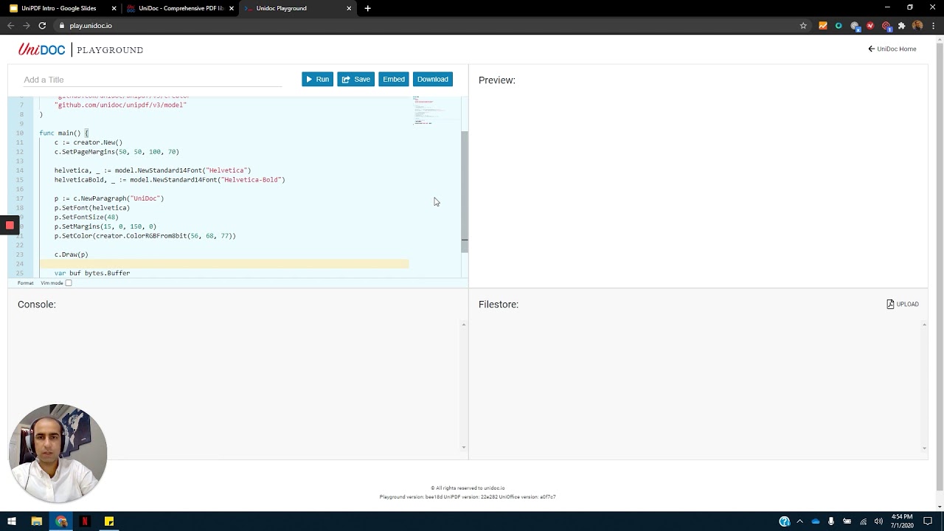The image size is (944, 531).
Task: Save the current playground code
Action: click(356, 79)
